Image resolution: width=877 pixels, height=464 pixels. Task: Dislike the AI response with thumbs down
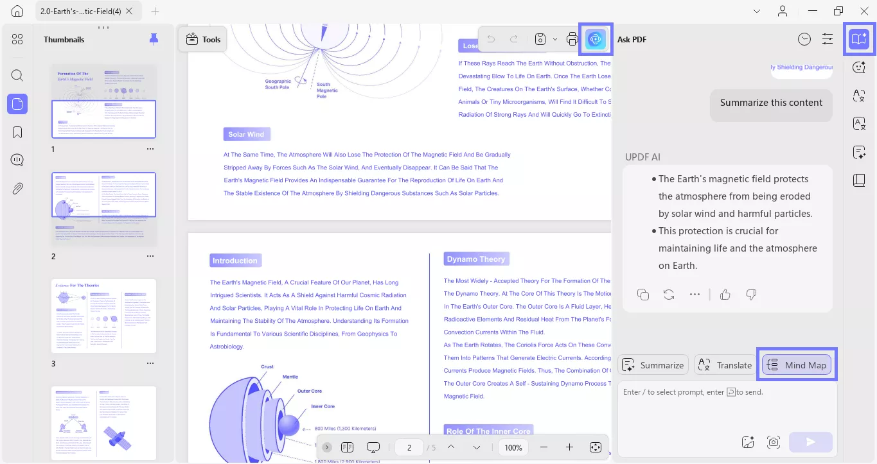751,295
